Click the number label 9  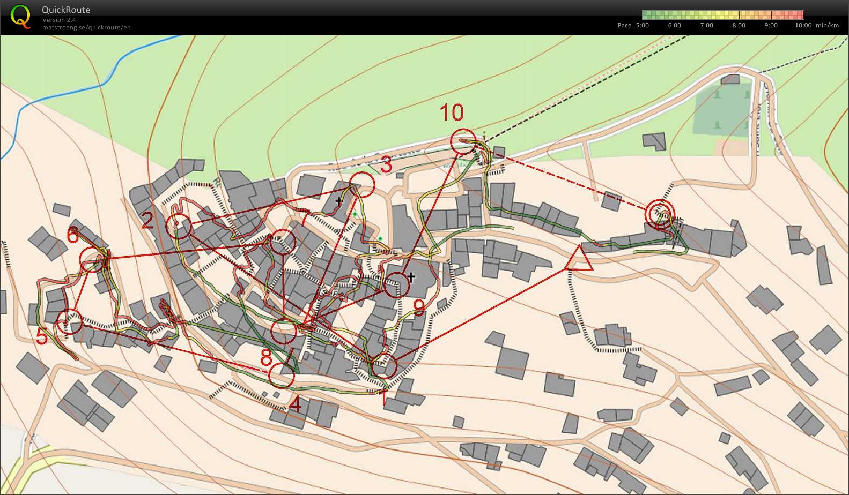point(419,307)
